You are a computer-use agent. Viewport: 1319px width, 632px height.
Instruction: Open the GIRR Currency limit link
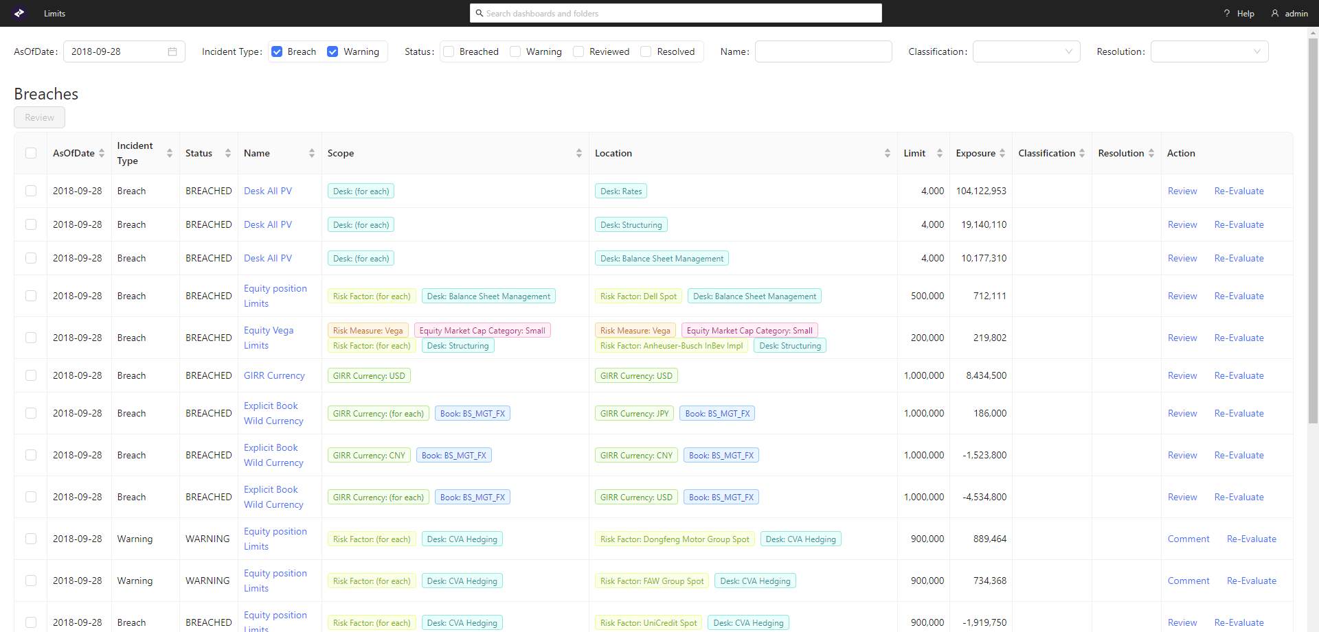point(274,375)
